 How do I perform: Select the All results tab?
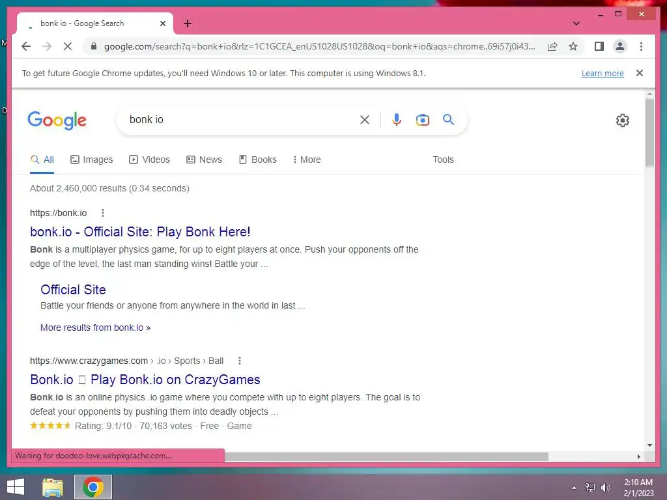click(42, 160)
